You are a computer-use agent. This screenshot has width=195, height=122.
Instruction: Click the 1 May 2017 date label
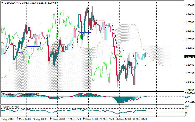[x=7, y=119]
